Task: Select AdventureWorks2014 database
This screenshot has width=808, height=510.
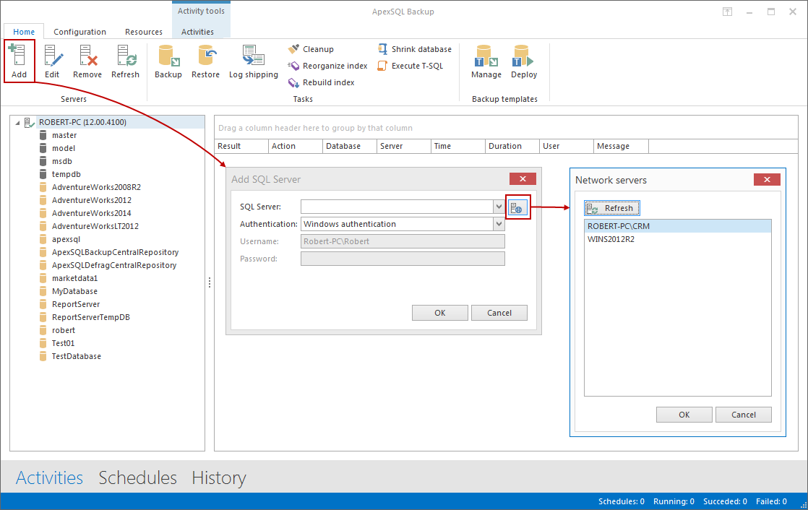Action: 92,213
